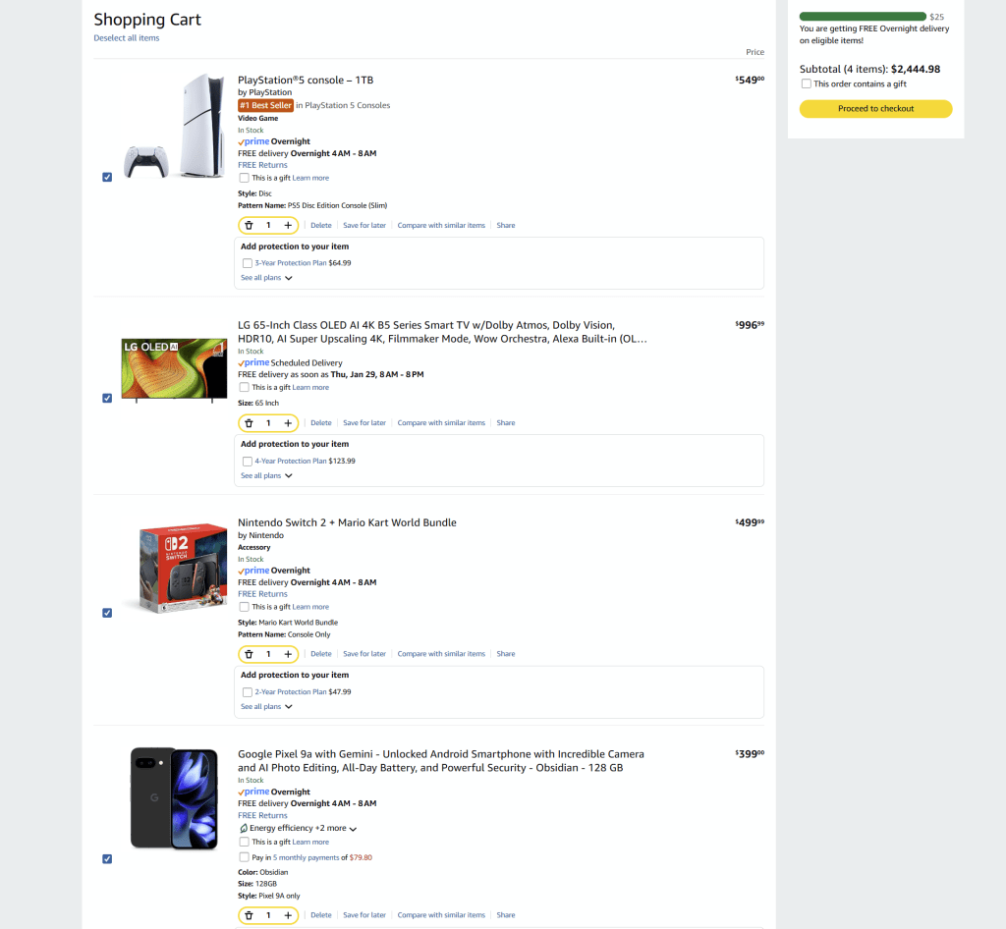The image size is (1006, 929).
Task: Expand 'See all plans' for LG OLED TV
Action: 266,475
